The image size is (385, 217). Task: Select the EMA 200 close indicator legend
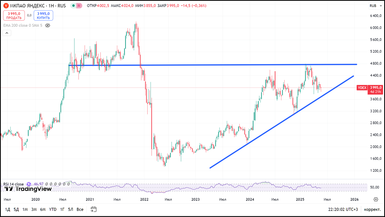tap(23, 25)
